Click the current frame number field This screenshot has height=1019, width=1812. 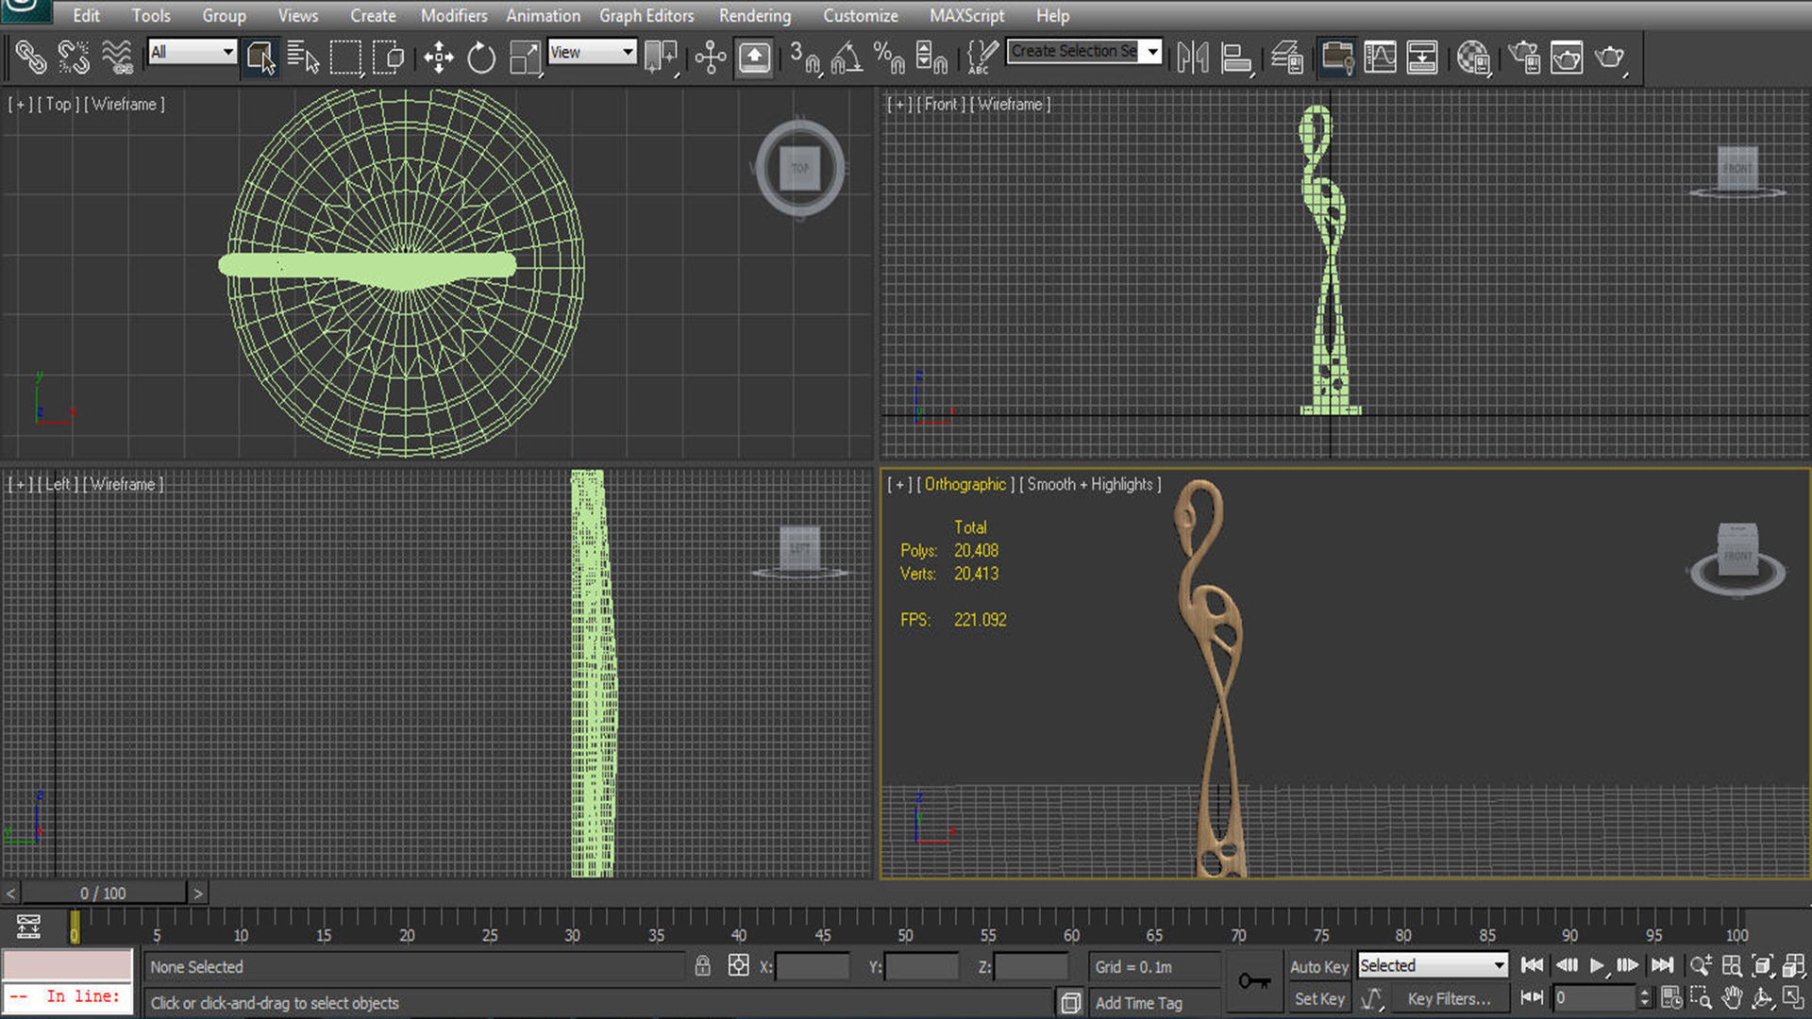[x=1595, y=997]
